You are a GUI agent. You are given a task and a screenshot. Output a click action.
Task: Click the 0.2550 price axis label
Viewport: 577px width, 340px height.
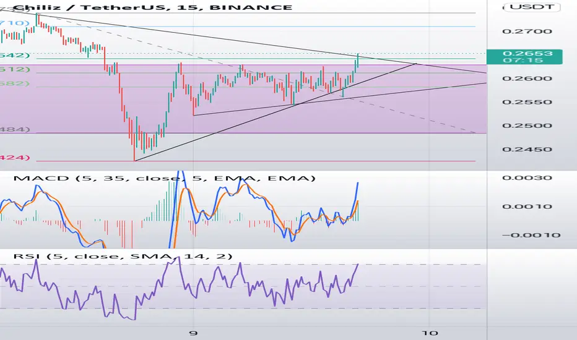click(527, 102)
